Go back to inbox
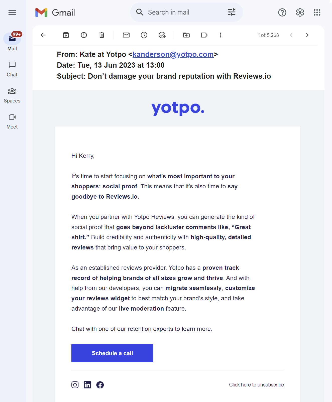The image size is (332, 402). tap(43, 35)
